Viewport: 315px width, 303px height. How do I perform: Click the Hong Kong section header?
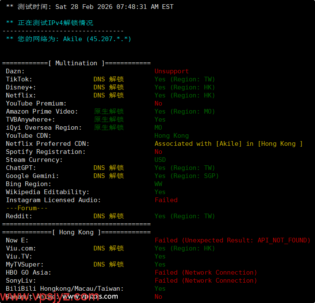click(x=76, y=232)
